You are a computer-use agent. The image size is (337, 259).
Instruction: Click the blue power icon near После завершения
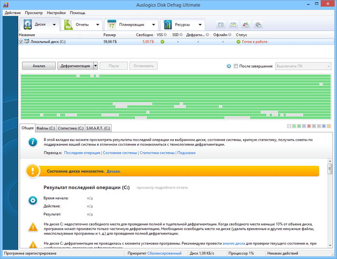click(x=229, y=66)
